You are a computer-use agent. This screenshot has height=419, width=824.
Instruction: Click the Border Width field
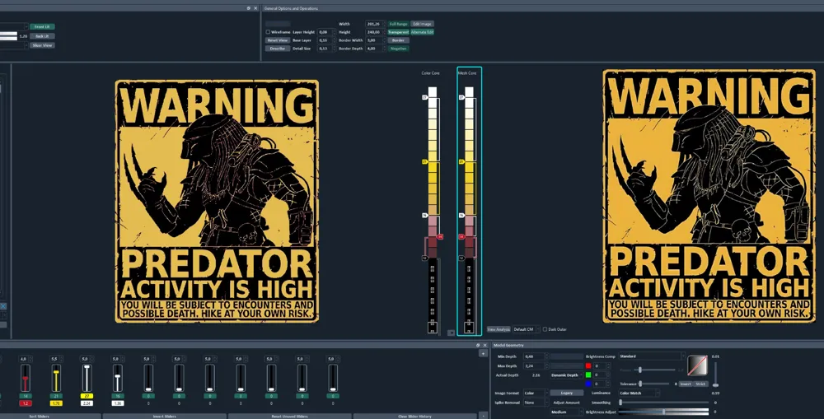(x=374, y=40)
